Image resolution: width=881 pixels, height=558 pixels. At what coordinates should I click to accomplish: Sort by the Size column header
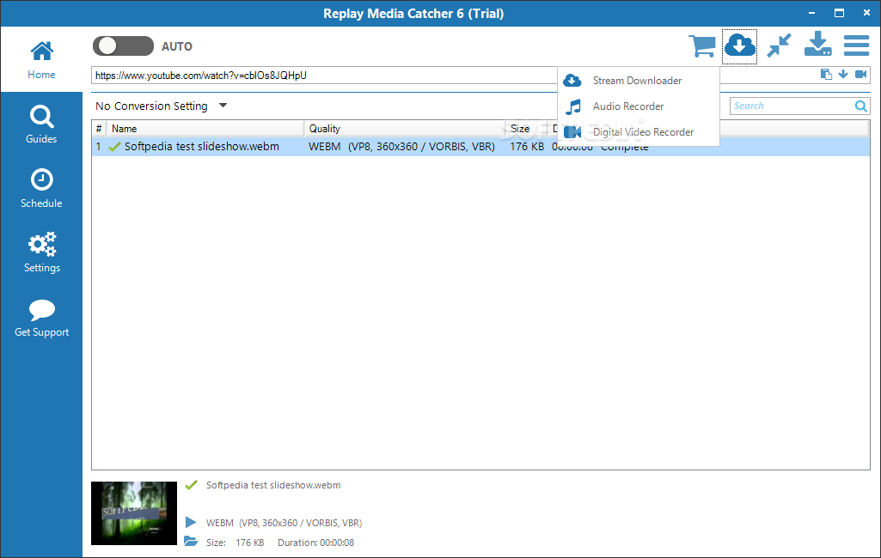pos(527,129)
